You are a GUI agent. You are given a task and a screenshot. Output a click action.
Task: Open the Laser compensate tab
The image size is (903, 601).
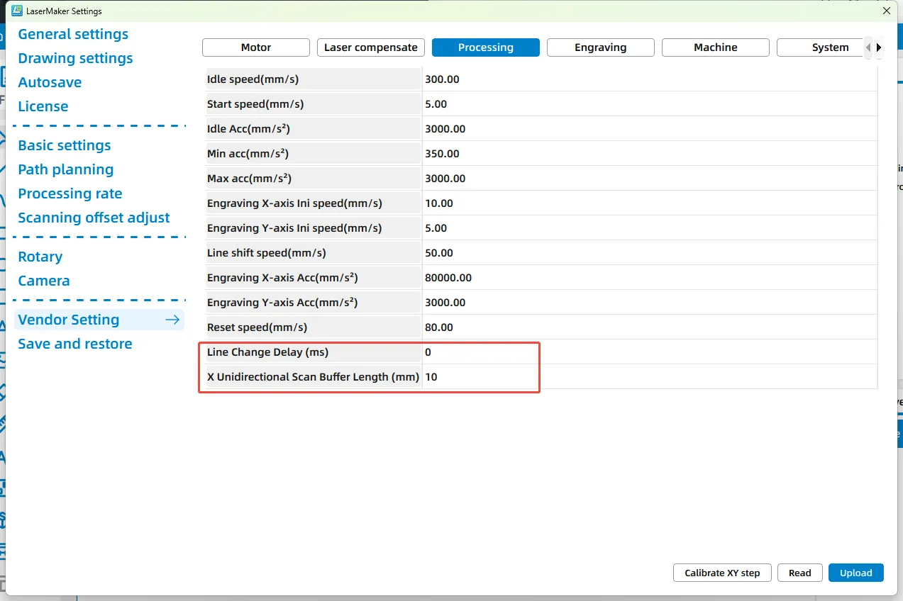(x=371, y=47)
